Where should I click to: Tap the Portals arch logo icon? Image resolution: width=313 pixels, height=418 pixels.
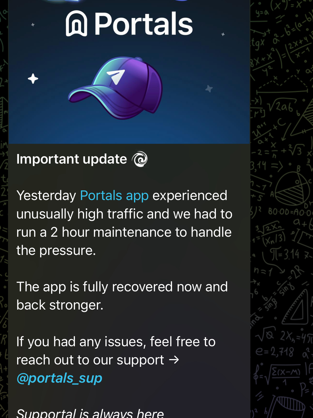pyautogui.click(x=77, y=24)
